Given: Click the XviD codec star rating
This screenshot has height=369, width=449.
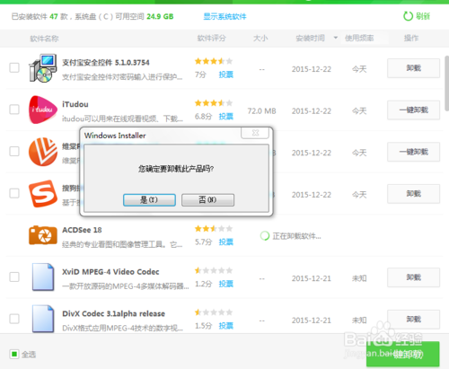Looking at the screenshot, I should point(214,271).
